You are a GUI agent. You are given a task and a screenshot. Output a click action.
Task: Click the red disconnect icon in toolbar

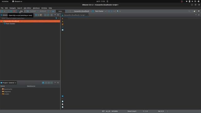pyautogui.click(x=14, y=11)
